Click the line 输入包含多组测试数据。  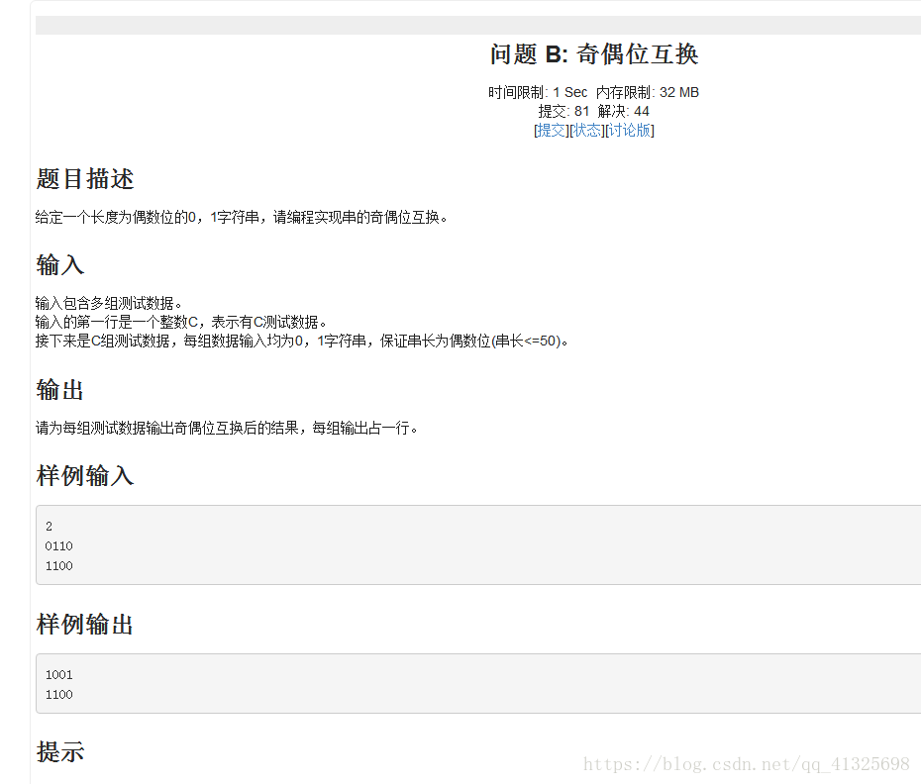point(109,304)
